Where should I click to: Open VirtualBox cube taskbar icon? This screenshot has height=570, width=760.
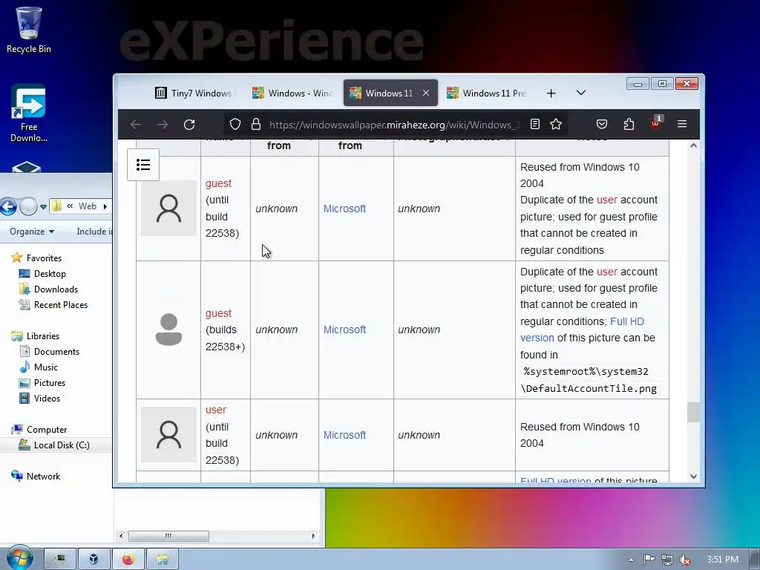tap(94, 560)
